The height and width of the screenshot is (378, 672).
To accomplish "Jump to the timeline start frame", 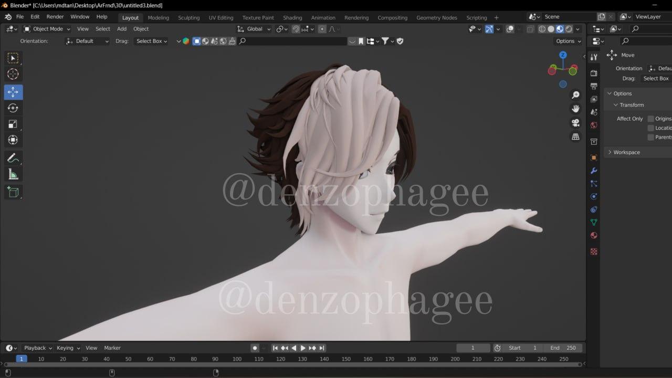I will [275, 348].
